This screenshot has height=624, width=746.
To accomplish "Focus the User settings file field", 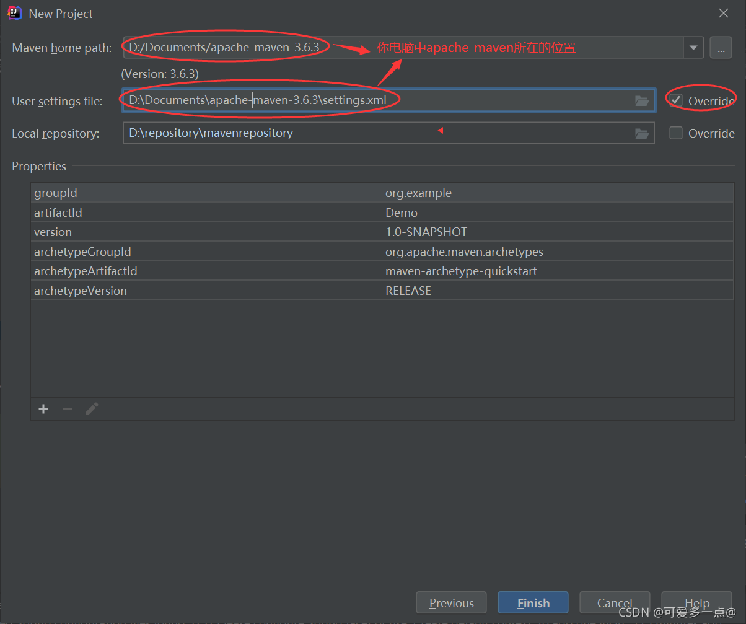I will (388, 100).
